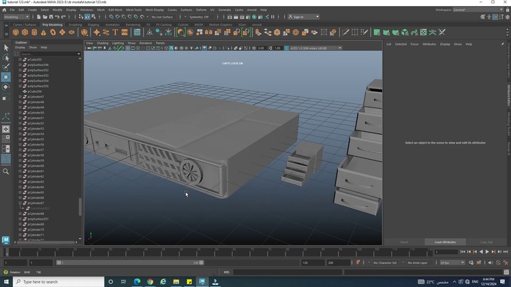Toggle audio speaker icon on range bar
Screen dimensions: 511x287
click(491, 263)
